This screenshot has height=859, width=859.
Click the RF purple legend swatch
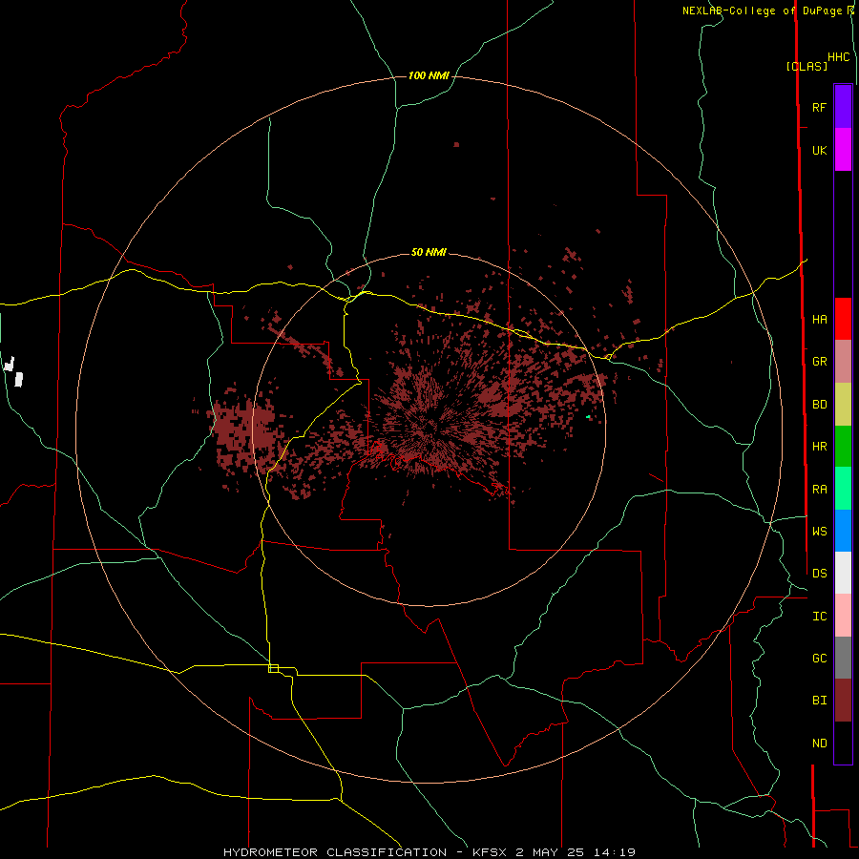point(843,107)
